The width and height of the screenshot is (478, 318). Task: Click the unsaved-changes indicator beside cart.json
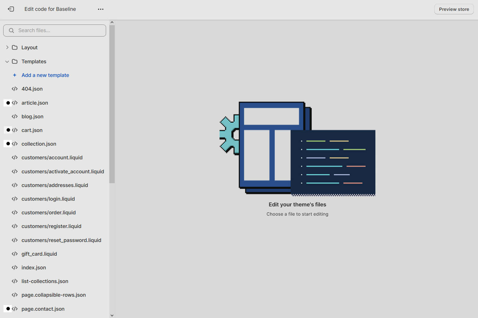pyautogui.click(x=8, y=130)
